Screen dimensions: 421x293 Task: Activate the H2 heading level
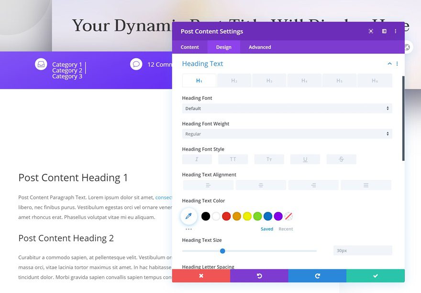click(x=233, y=81)
